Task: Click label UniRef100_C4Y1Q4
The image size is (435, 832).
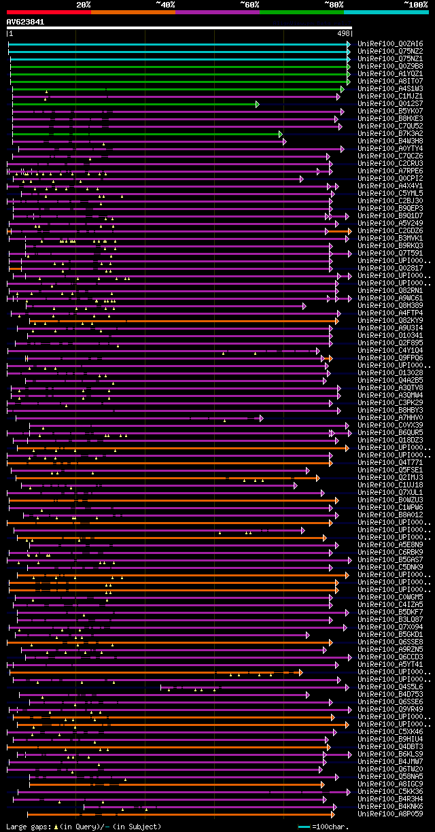Action: coord(390,350)
